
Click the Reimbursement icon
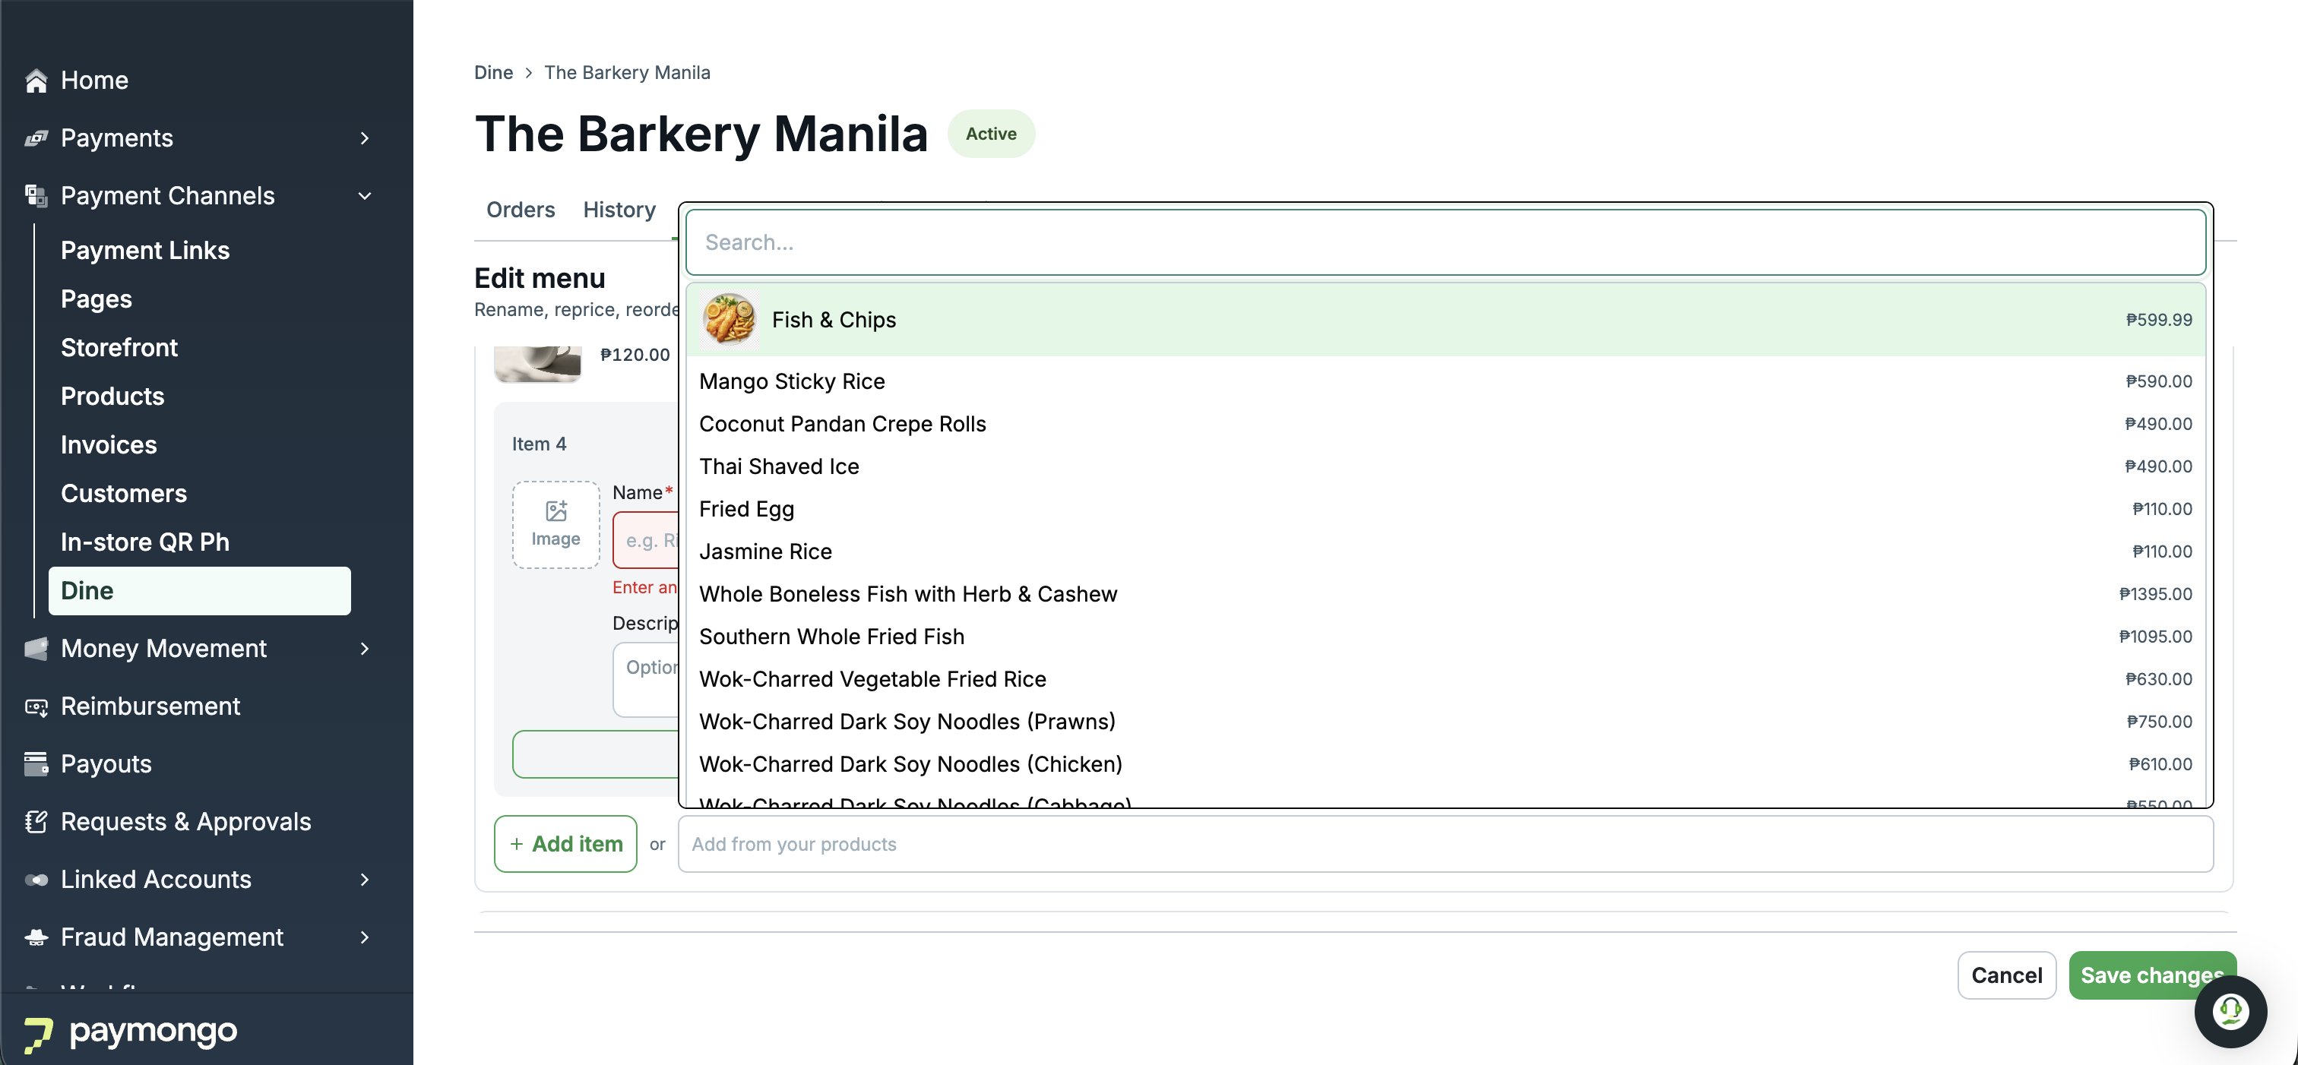(36, 706)
